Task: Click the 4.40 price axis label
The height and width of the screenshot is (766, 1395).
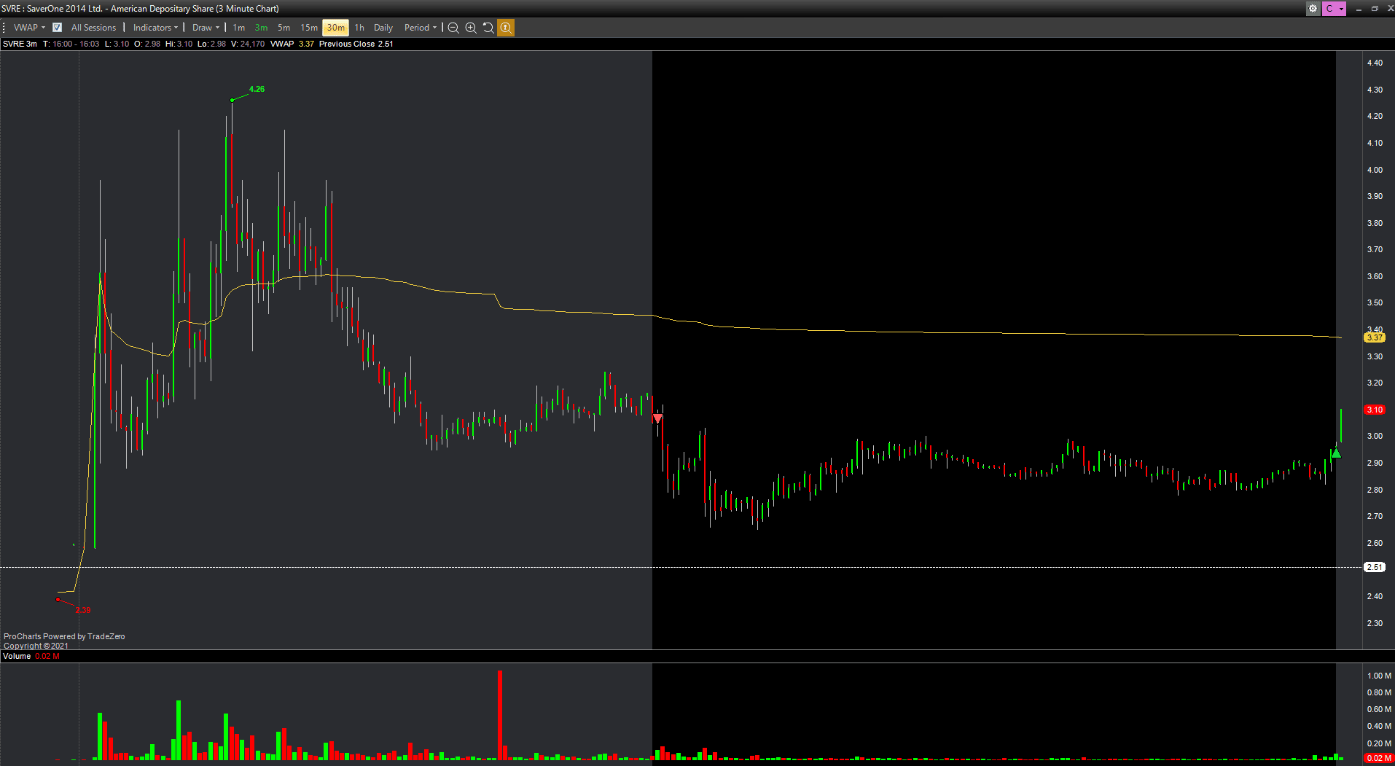Action: click(x=1375, y=63)
